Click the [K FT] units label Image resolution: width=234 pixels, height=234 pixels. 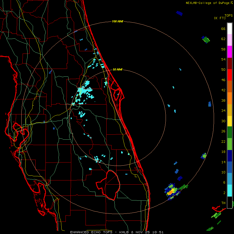pos(220,18)
